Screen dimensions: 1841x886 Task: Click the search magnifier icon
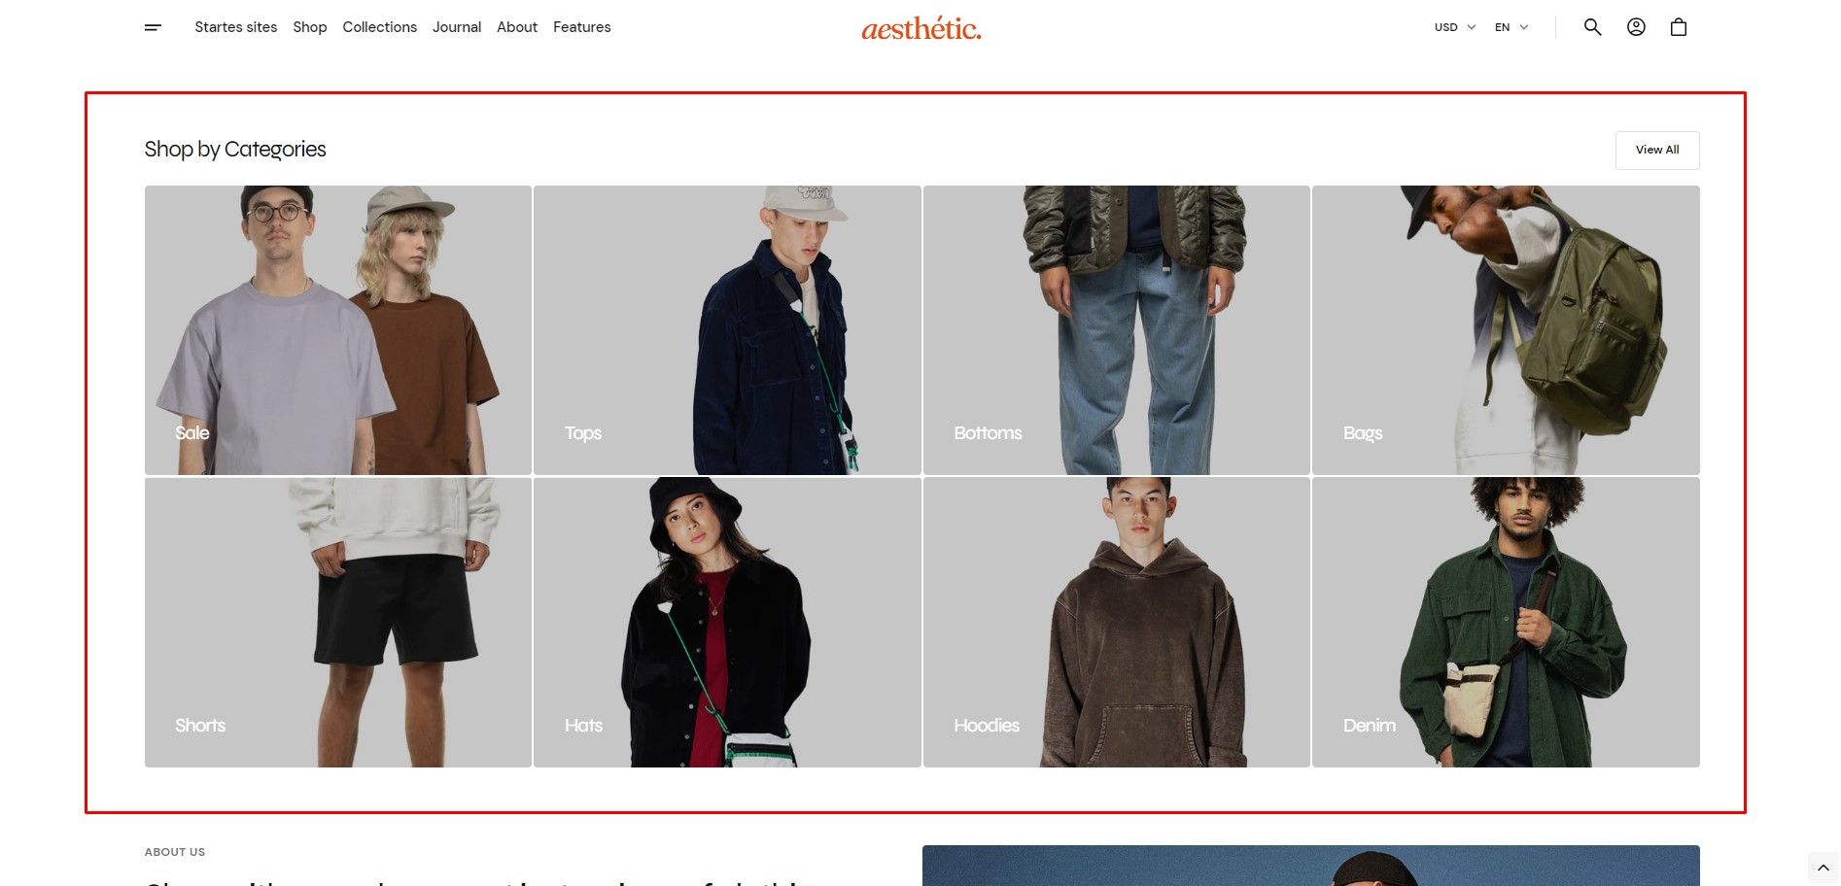coord(1592,27)
